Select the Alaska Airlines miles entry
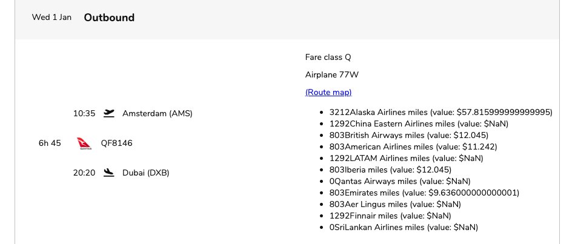 [441, 112]
